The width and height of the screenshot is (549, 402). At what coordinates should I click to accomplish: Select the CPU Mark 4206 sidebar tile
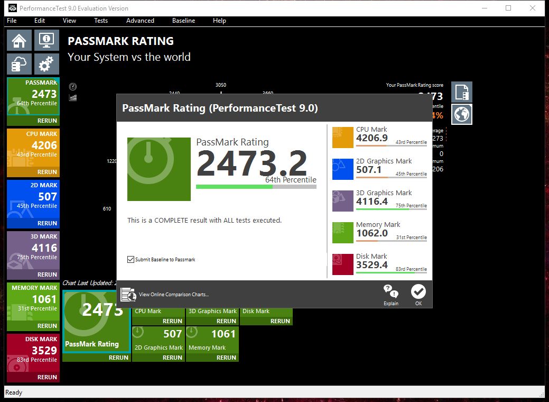33,148
